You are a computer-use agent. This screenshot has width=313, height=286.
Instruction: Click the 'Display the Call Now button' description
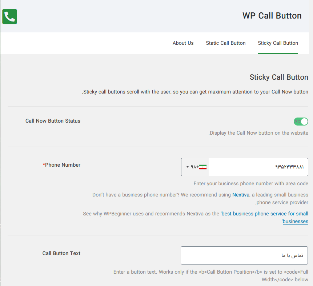pyautogui.click(x=258, y=133)
